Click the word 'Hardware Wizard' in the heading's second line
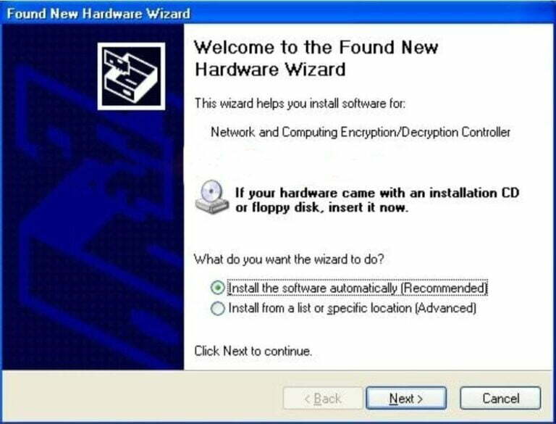Screen dimensions: 556x424 pyautogui.click(x=270, y=69)
